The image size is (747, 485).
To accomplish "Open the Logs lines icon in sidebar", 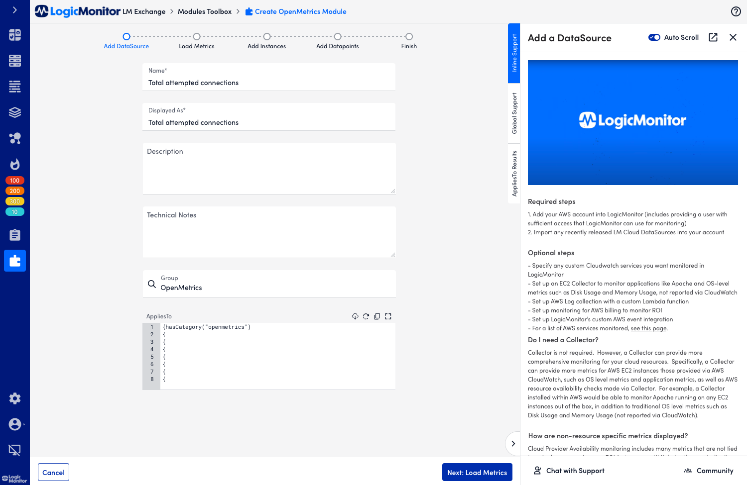I will (x=15, y=87).
